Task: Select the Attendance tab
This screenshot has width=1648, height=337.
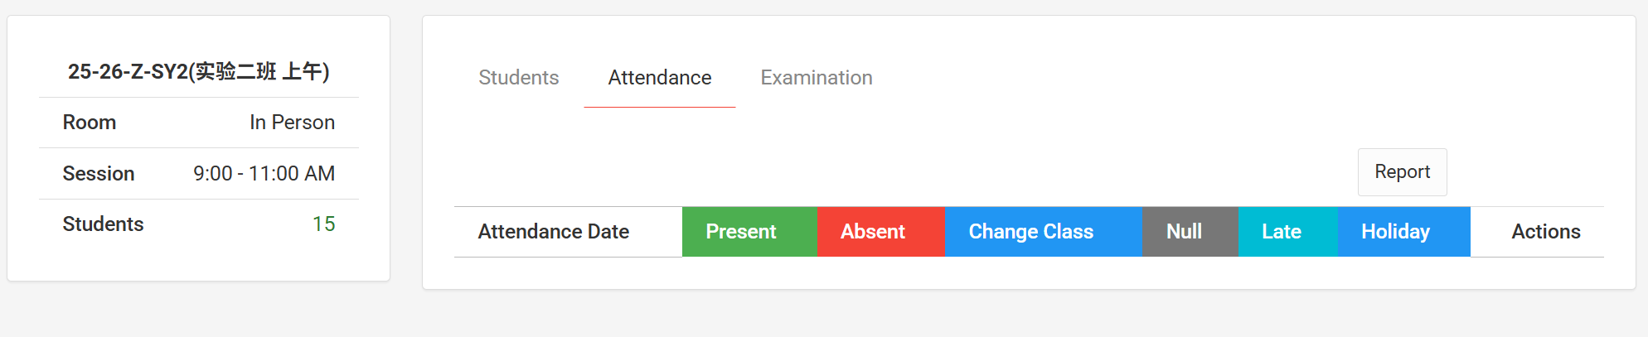Action: [659, 78]
